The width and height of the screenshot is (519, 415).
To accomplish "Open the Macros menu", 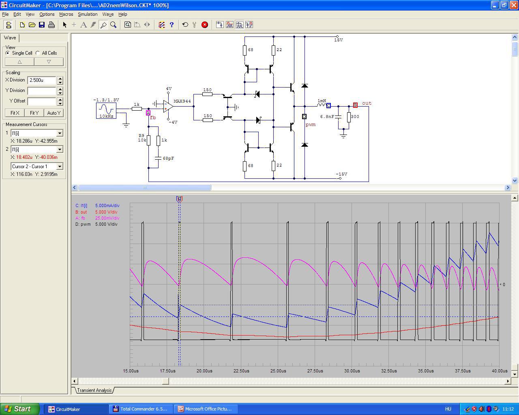I will pos(66,14).
